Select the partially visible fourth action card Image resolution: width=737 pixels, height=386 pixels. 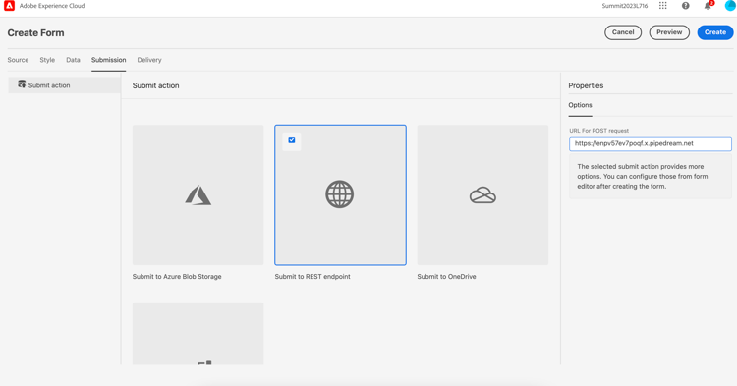tap(198, 333)
